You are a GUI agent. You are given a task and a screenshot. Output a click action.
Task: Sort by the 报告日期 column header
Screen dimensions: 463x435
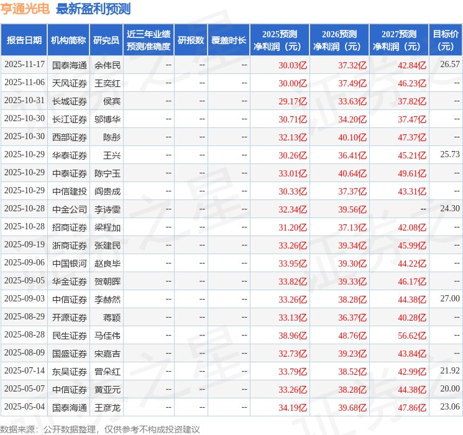click(x=24, y=40)
